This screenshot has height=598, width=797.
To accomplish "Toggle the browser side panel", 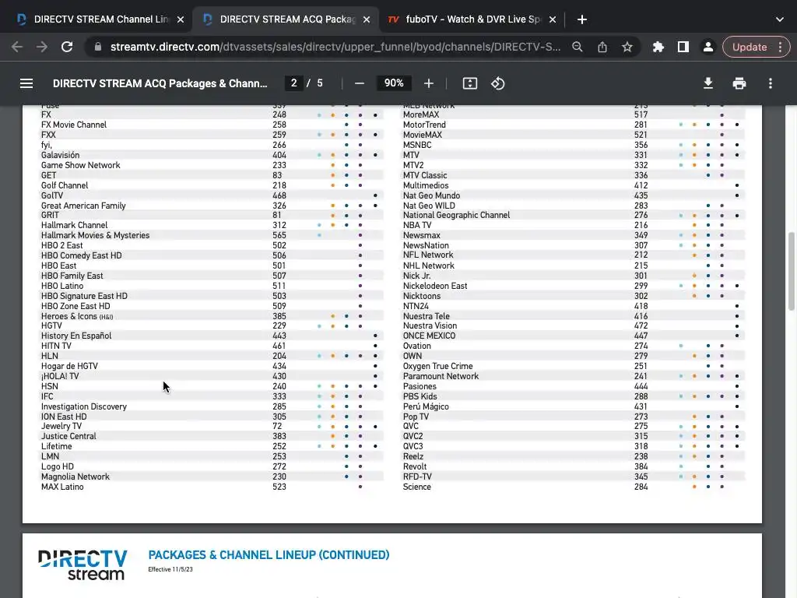I will pos(683,47).
